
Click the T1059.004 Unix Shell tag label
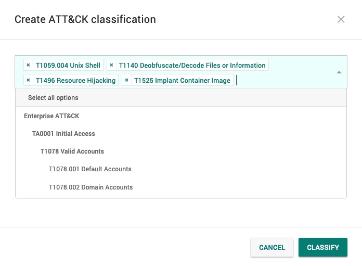(x=68, y=66)
